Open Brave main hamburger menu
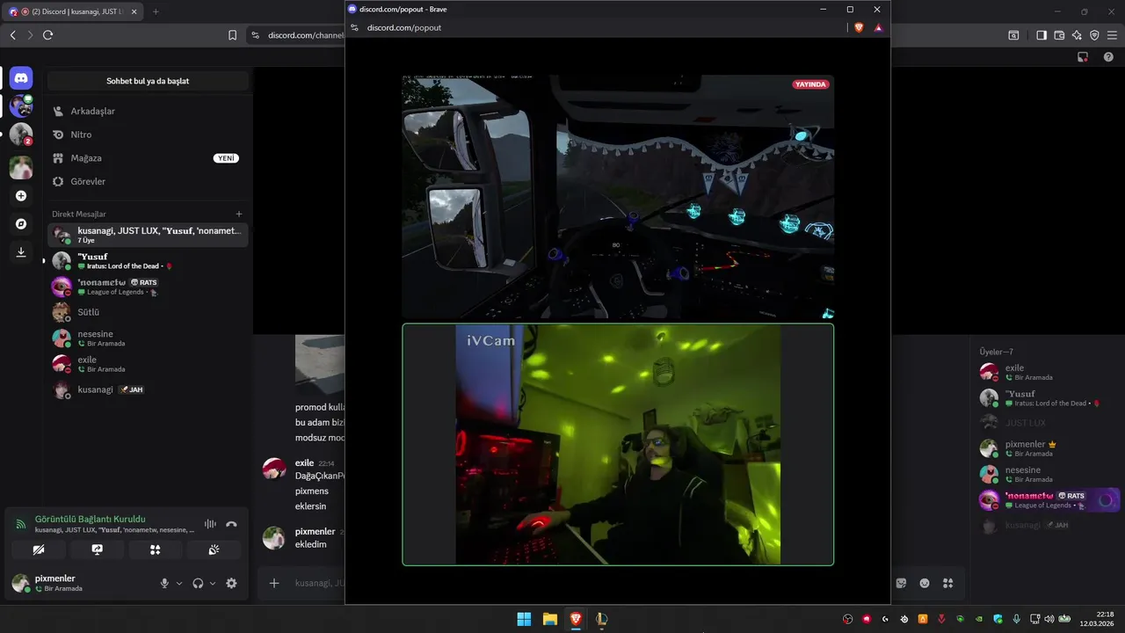Image resolution: width=1125 pixels, height=633 pixels. point(1113,35)
